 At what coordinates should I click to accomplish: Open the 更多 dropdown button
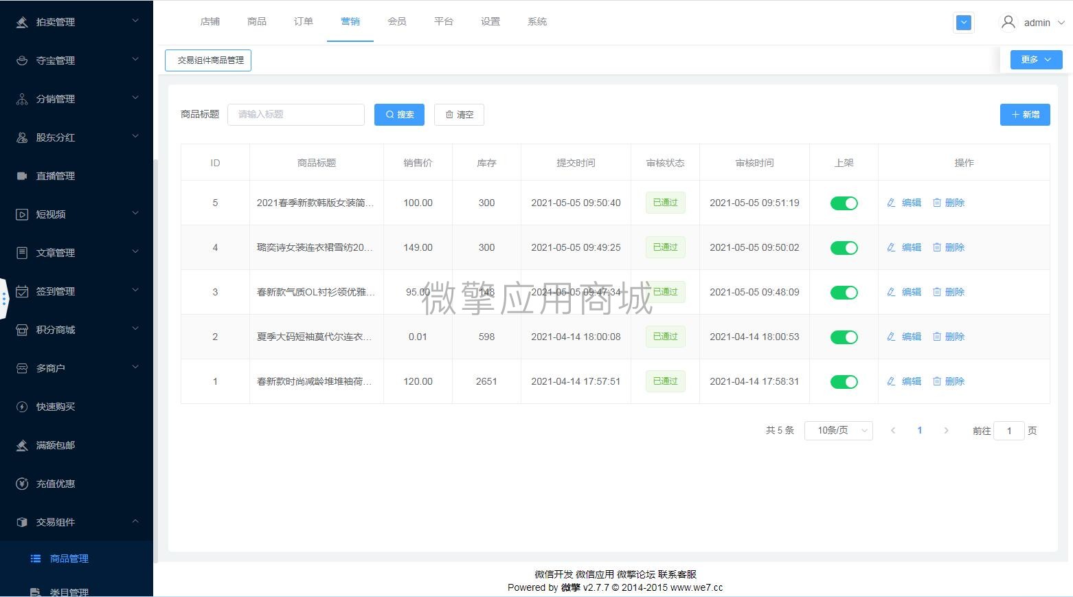point(1036,60)
